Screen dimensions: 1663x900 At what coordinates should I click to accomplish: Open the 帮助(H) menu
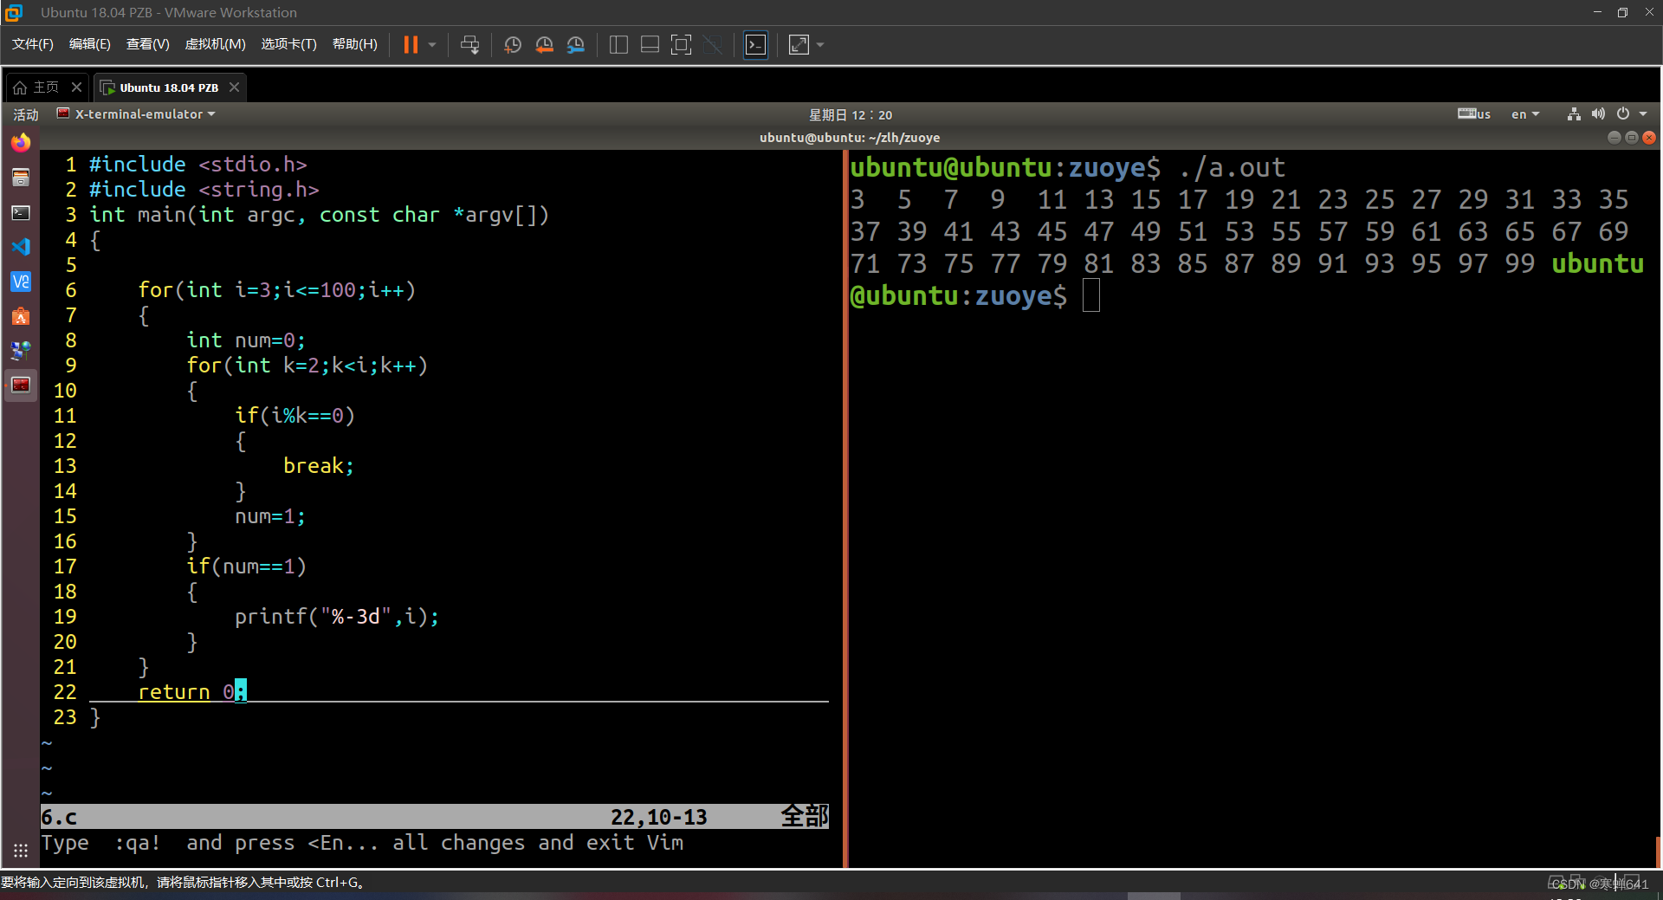coord(355,44)
